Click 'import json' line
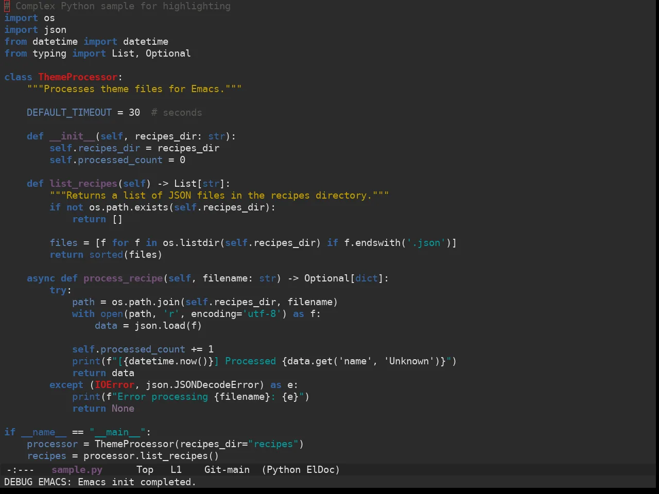 pyautogui.click(x=35, y=30)
